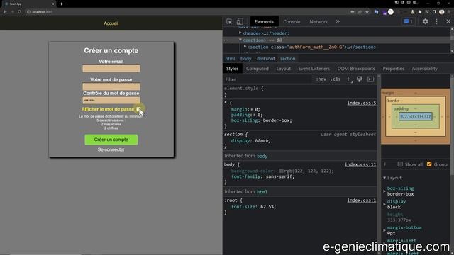Click into Votre email input field
Screen dimensions: 454x255
pyautogui.click(x=111, y=69)
